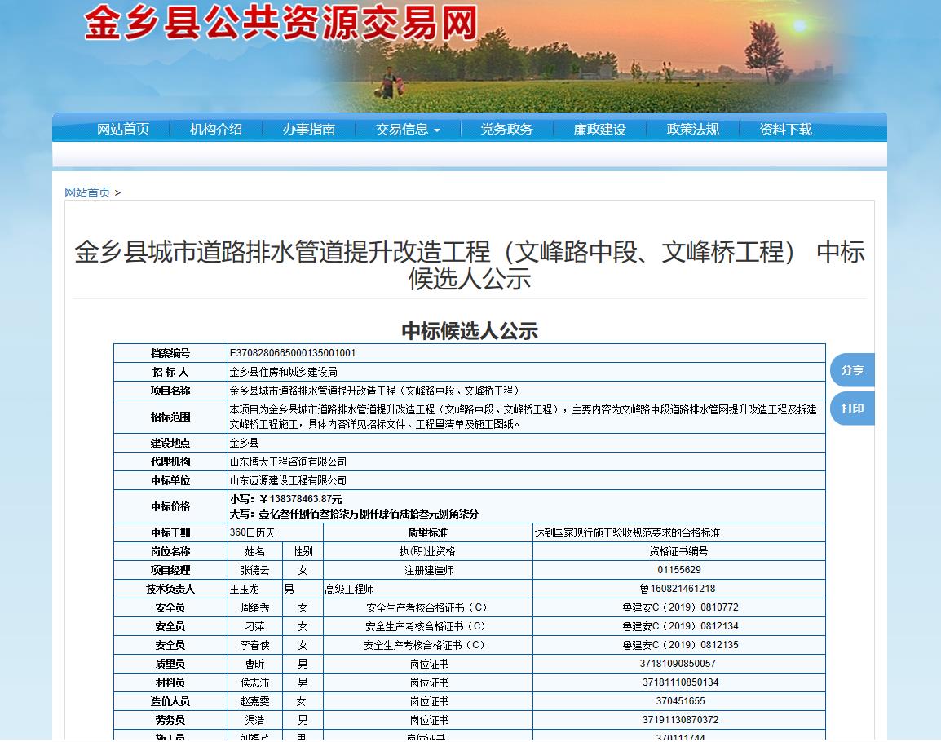
Task: Select certificate number 370451655
Action: tap(681, 700)
